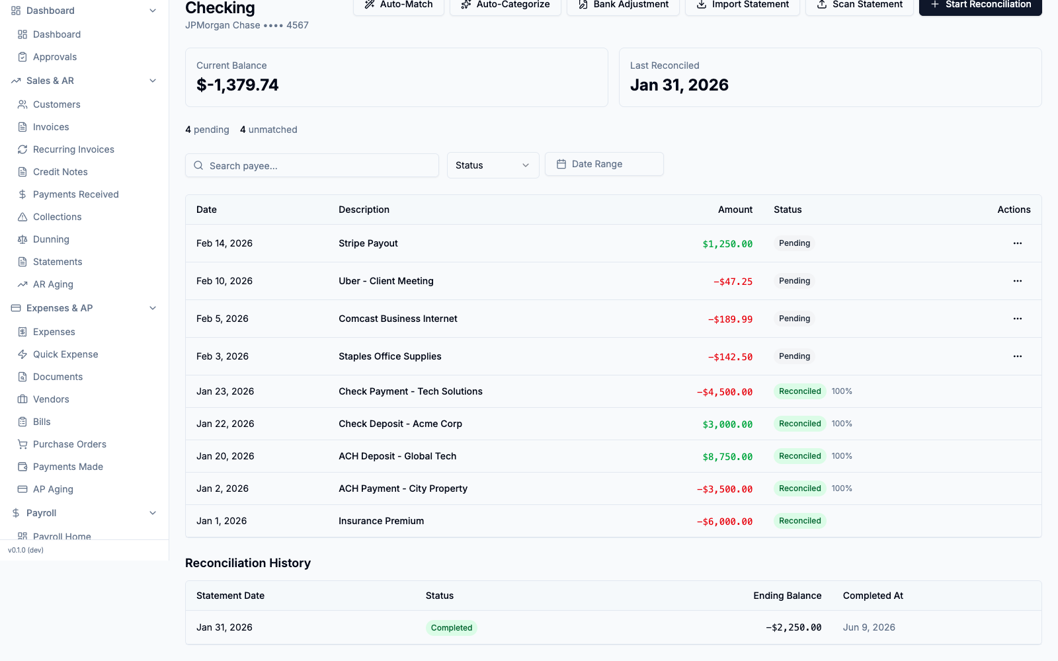Click the Purchase Orders cart icon

(x=22, y=444)
